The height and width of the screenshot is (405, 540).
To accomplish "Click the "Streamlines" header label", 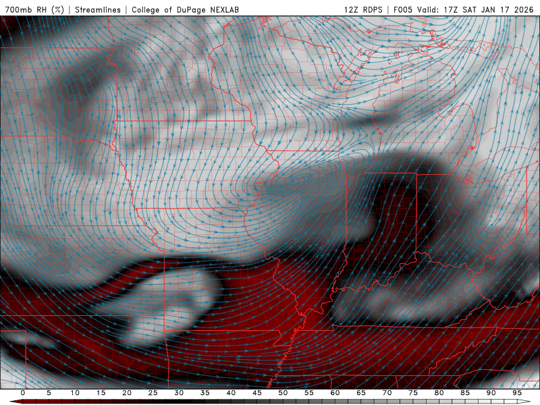I will (x=98, y=9).
